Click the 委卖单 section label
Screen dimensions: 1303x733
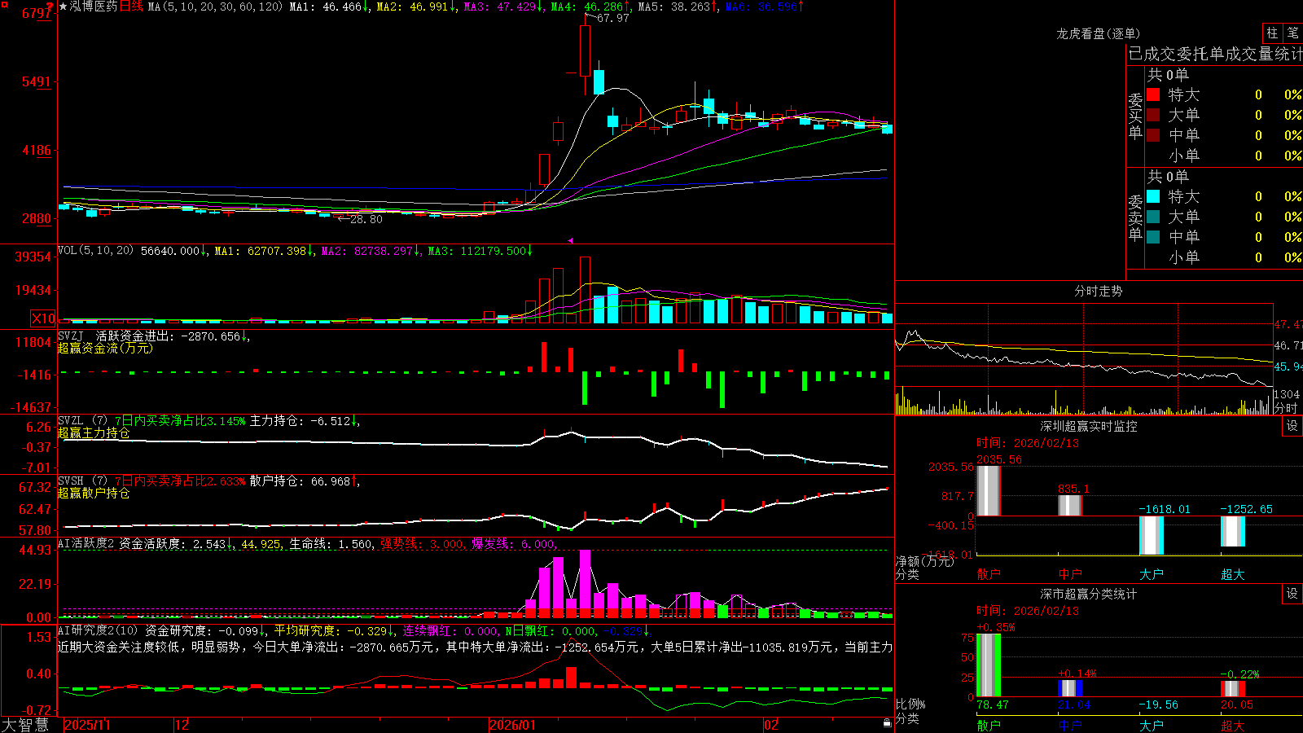pos(1135,218)
